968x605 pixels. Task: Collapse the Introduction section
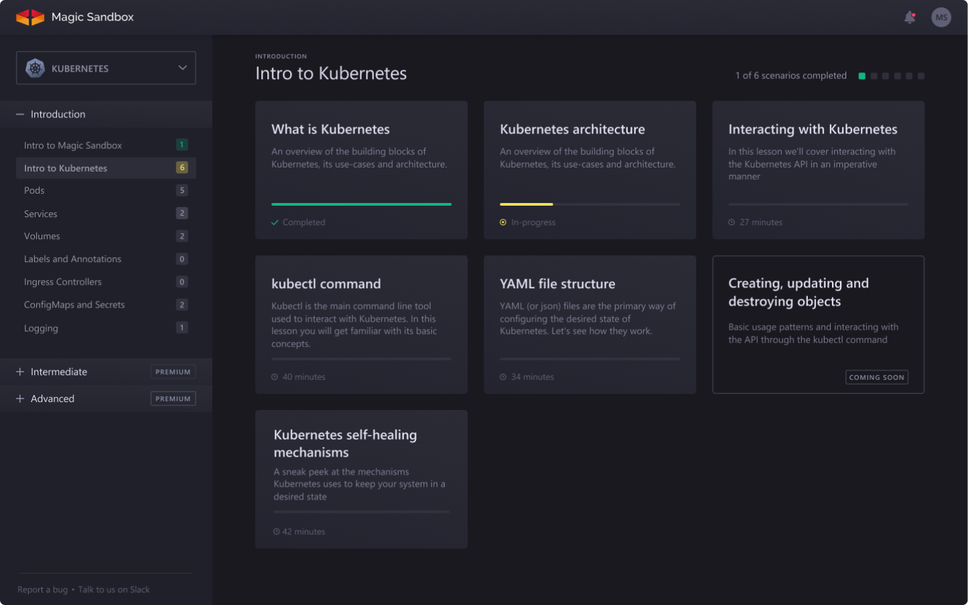point(20,115)
